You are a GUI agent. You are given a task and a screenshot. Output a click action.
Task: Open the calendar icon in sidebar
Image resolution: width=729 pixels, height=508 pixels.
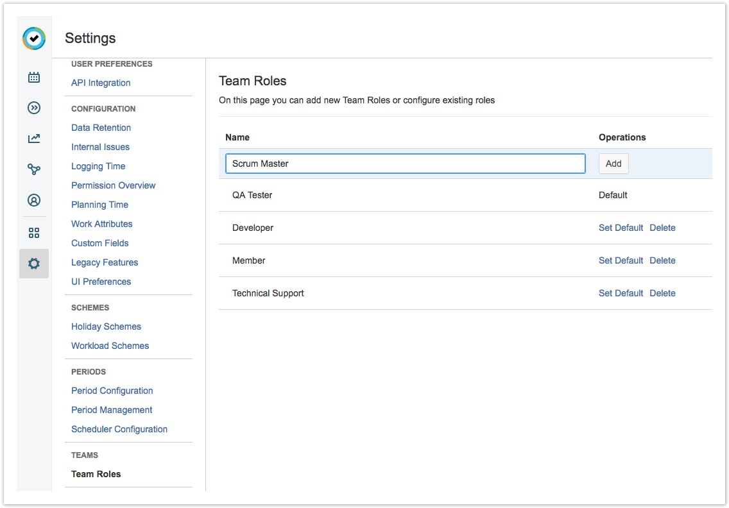(x=34, y=78)
